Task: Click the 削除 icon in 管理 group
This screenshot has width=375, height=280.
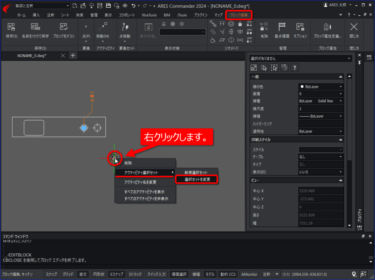Action: coord(264,27)
